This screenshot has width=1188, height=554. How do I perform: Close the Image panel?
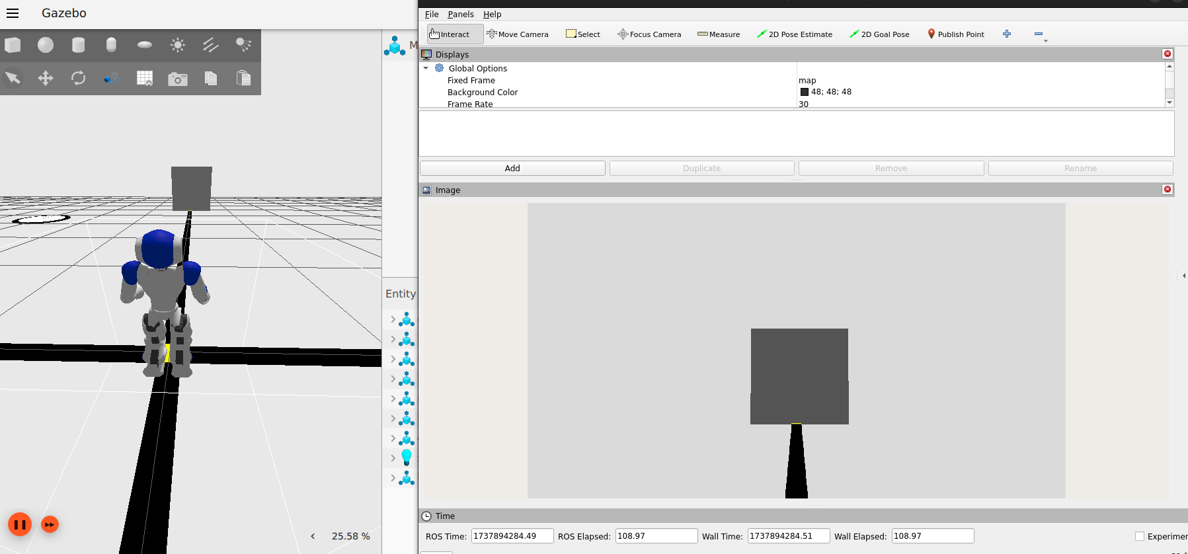[1168, 190]
